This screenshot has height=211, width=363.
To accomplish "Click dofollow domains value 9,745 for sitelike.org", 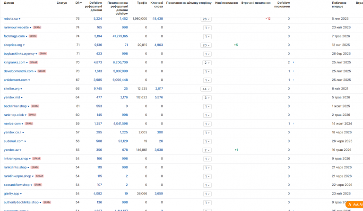I will point(98,89).
